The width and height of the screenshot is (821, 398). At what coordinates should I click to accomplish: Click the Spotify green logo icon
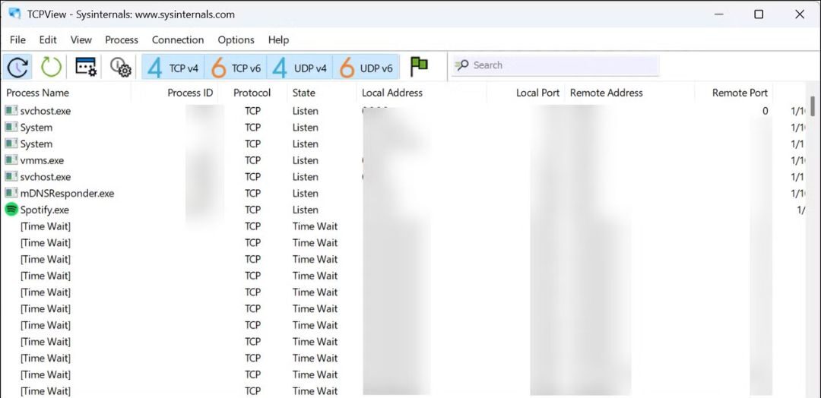pyautogui.click(x=11, y=210)
